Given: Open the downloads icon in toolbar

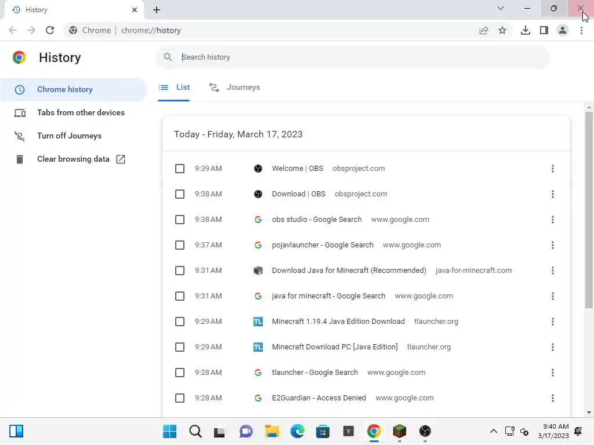Looking at the screenshot, I should point(526,30).
